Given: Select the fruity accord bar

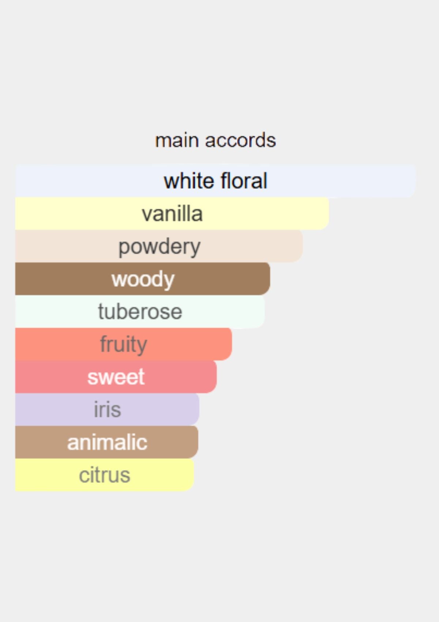Looking at the screenshot, I should 124,344.
